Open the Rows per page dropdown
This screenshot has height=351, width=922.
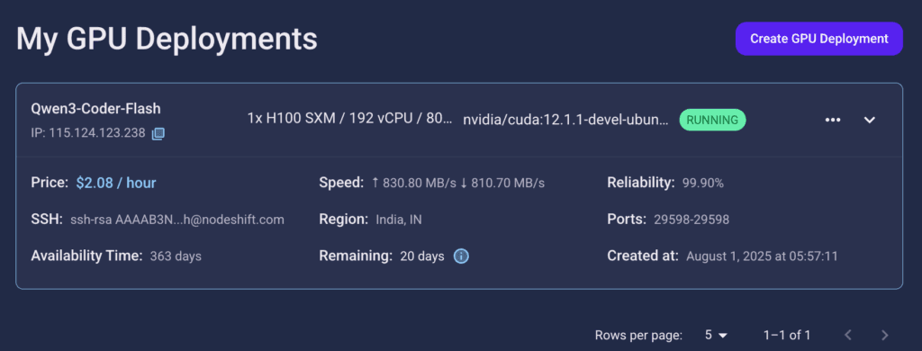(x=716, y=335)
